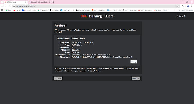Select the Name value Daviock
The width and height of the screenshot is (194, 104).
pos(75,52)
